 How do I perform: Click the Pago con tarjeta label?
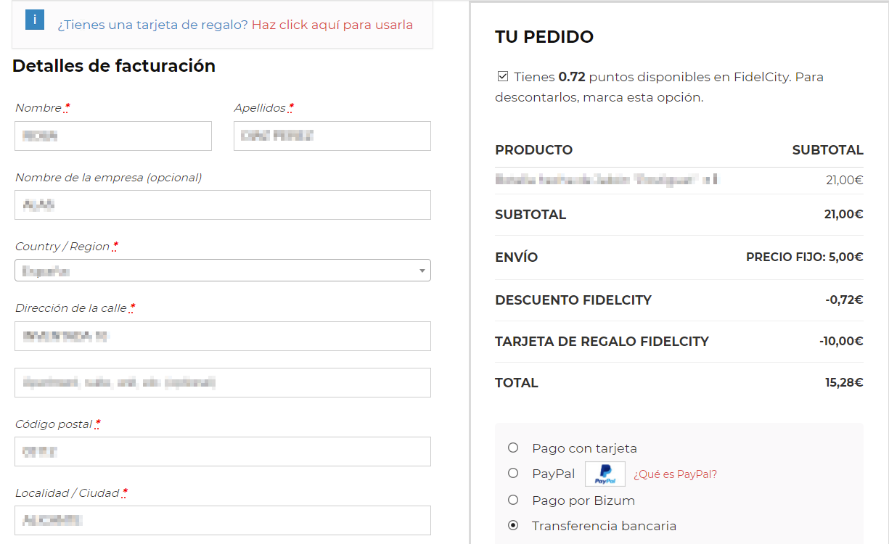[584, 448]
